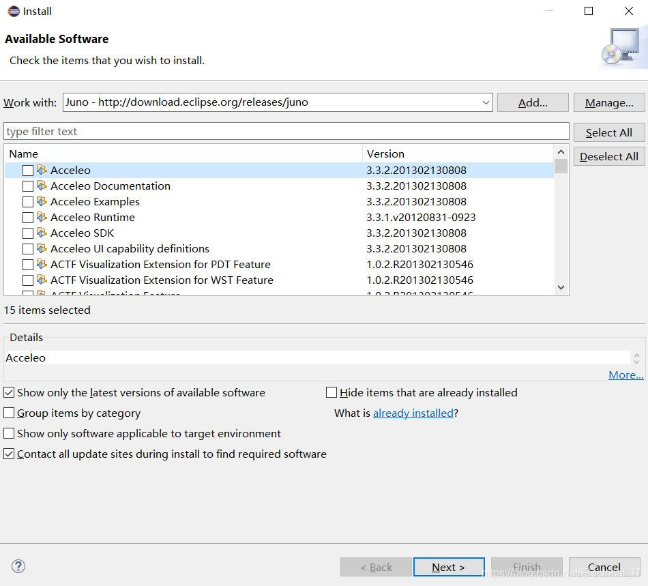Viewport: 648px width, 586px height.
Task: Click Acceleo UI capability definitions feature icon
Action: point(42,248)
